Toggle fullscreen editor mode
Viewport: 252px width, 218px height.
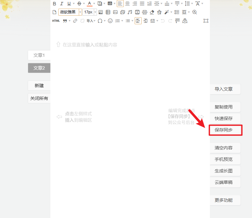(x=206, y=21)
